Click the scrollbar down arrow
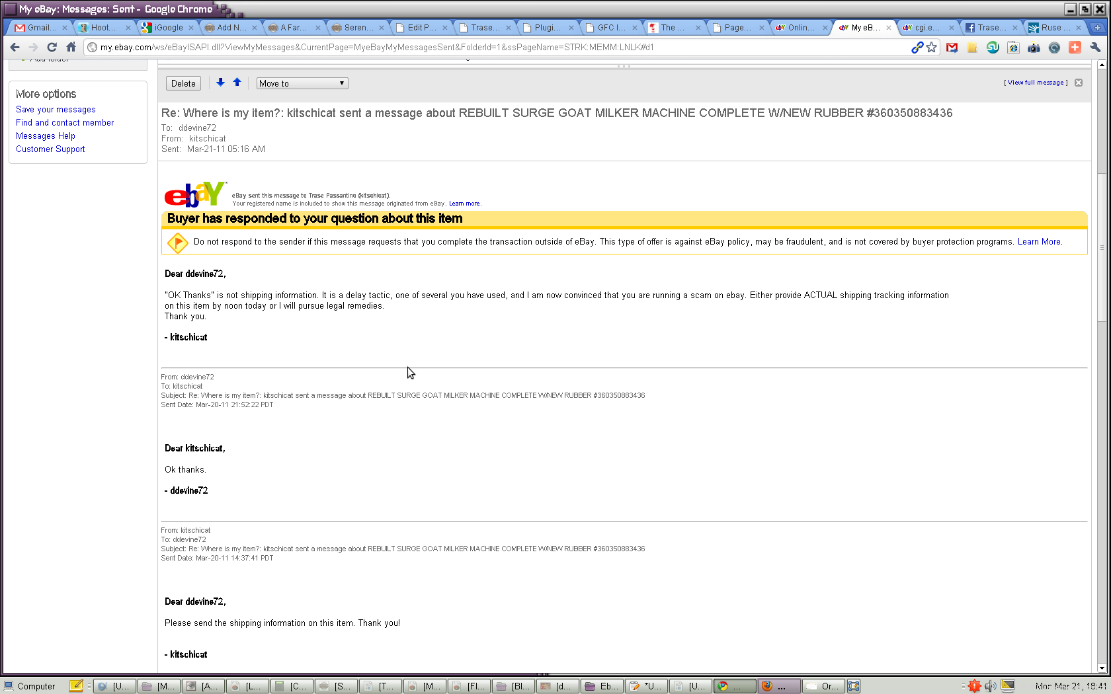 point(1102,668)
